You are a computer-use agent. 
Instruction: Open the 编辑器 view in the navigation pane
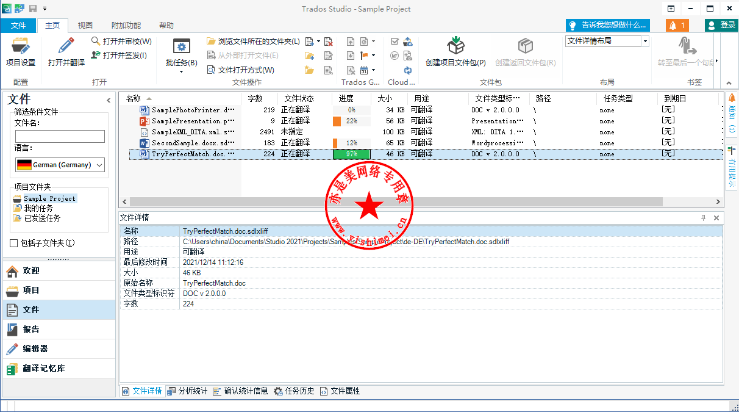(x=58, y=349)
